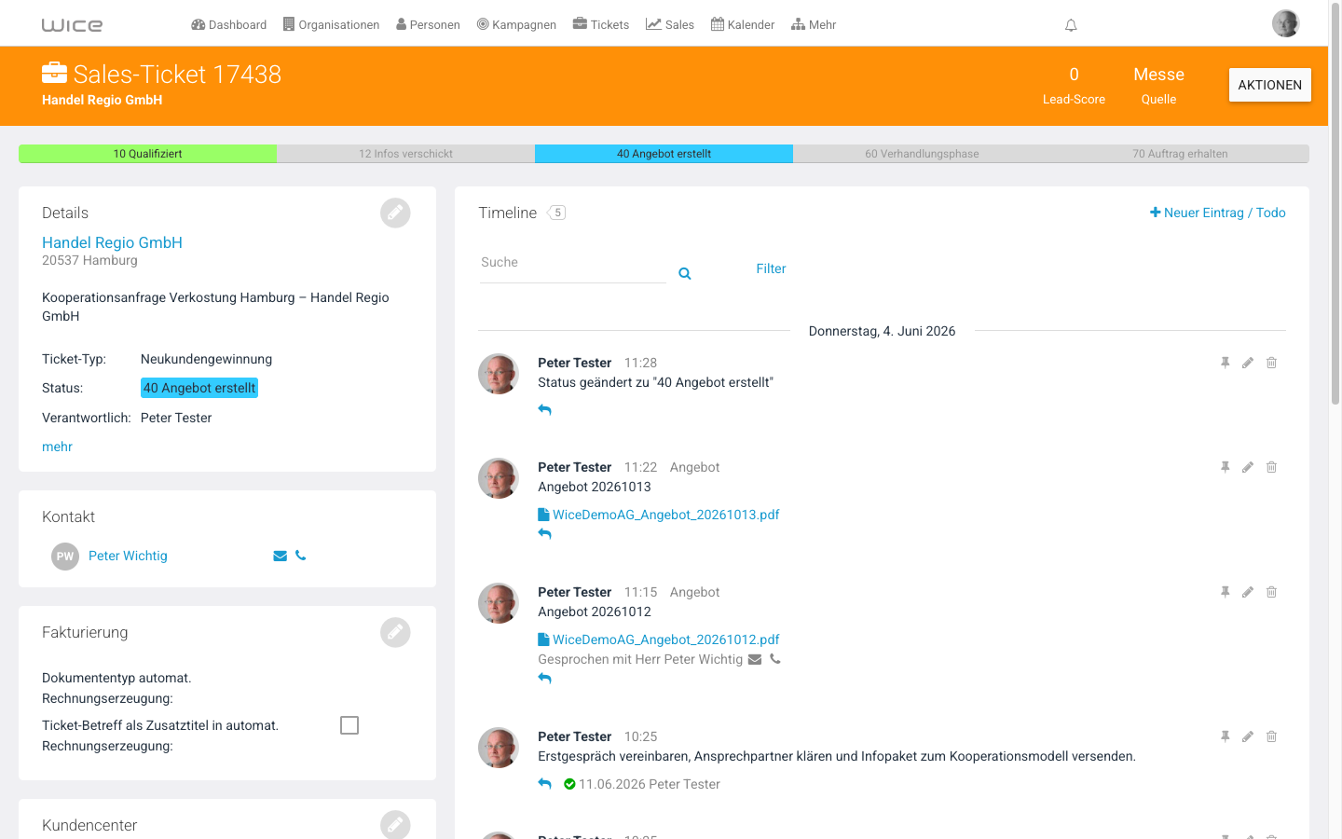Reply to the 10:25 Erstgespräch entry
The width and height of the screenshot is (1342, 839).
coord(545,784)
